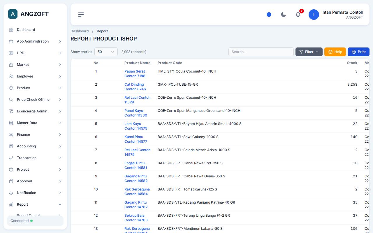Viewport: 373px width, 233px height.
Task: Sort by the Stock column header
Action: click(x=352, y=63)
